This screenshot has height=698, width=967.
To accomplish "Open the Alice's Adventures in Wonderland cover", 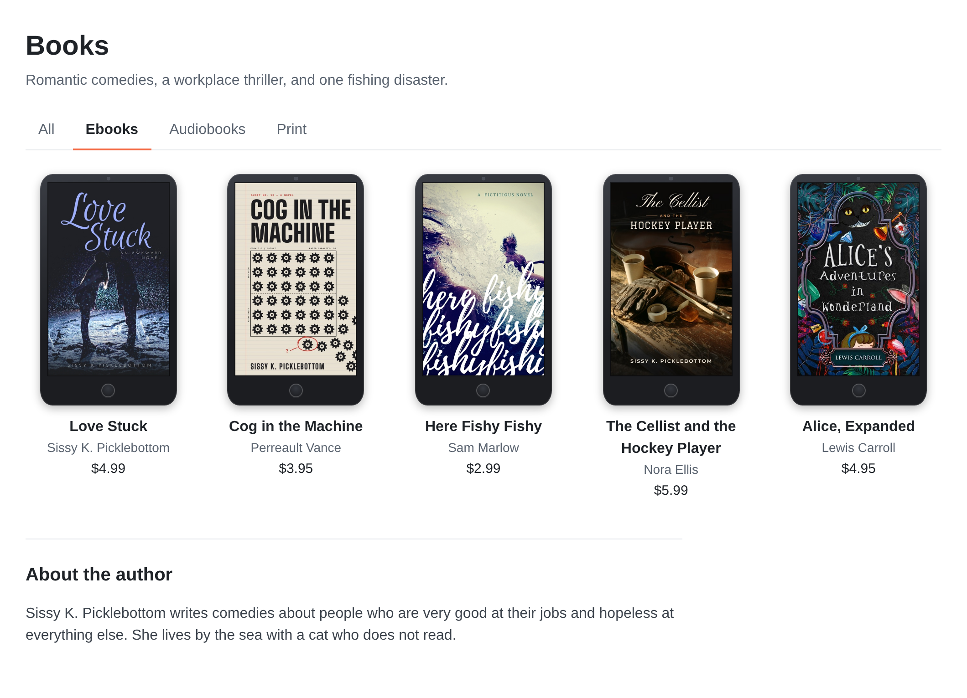I will [858, 279].
